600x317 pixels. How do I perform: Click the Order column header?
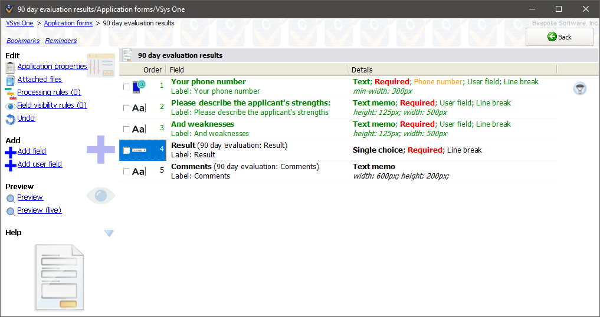click(x=152, y=70)
